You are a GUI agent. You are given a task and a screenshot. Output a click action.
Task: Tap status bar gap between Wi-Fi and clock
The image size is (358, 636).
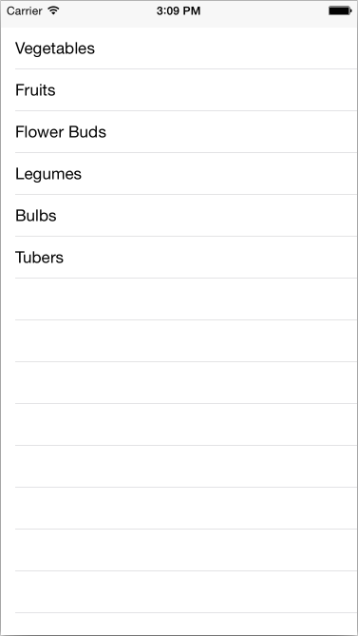(x=107, y=11)
